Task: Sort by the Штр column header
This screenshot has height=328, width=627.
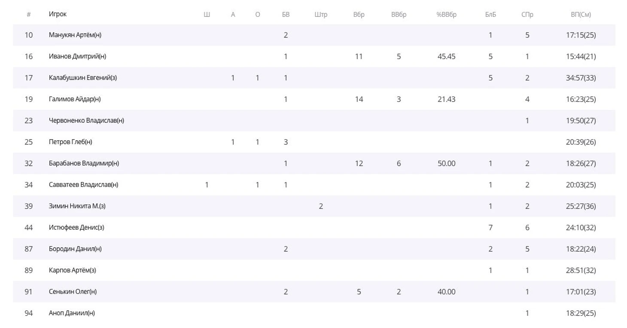Action: point(320,15)
